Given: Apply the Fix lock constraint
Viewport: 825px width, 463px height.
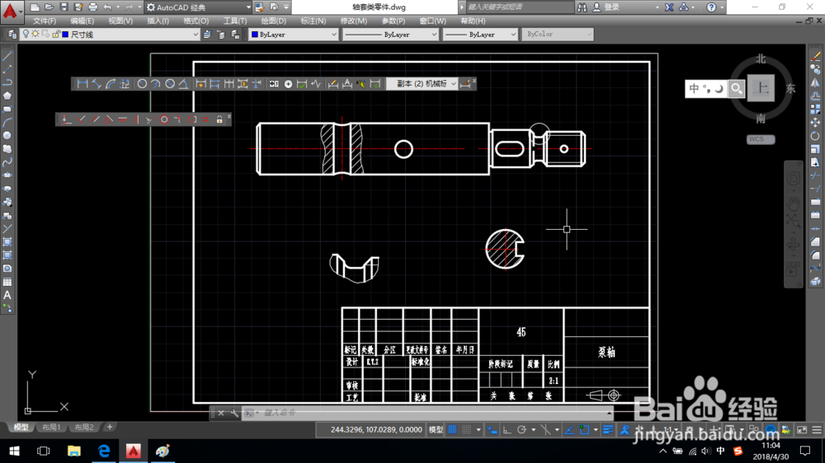Looking at the screenshot, I should (219, 119).
